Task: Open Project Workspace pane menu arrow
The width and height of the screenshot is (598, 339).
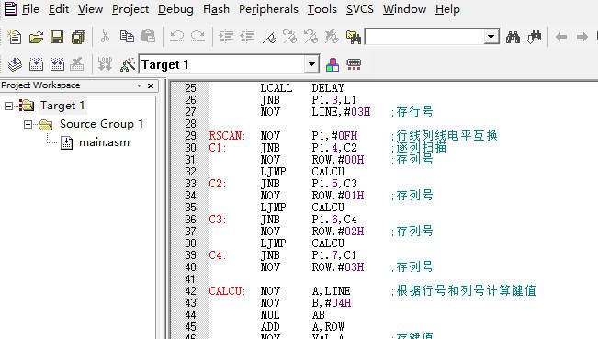Action: click(140, 85)
